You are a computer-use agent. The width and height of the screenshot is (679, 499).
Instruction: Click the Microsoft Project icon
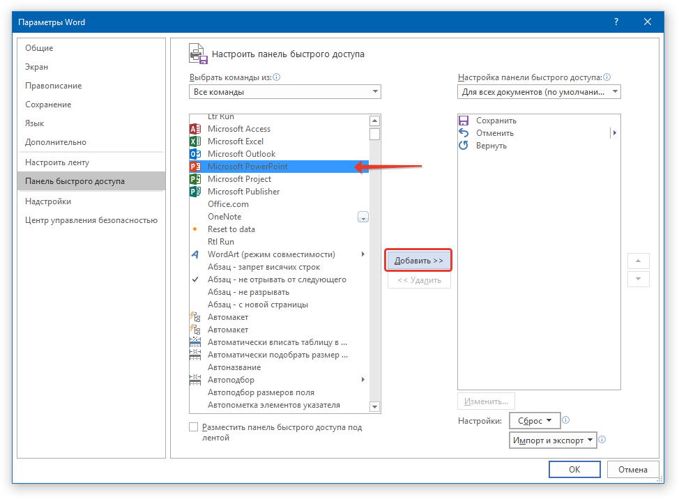coord(195,179)
